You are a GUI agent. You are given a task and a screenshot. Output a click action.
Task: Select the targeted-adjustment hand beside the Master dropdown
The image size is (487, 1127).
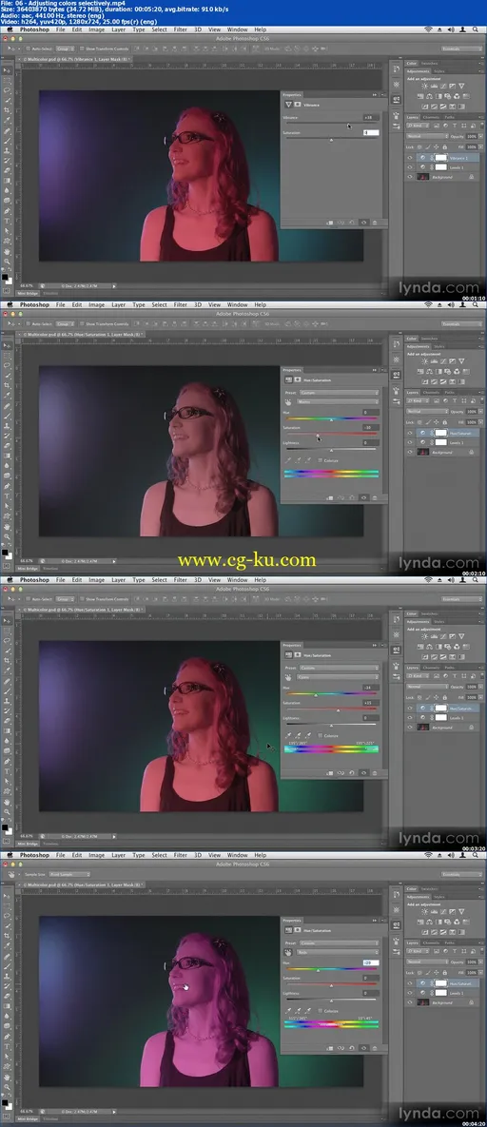coord(288,401)
